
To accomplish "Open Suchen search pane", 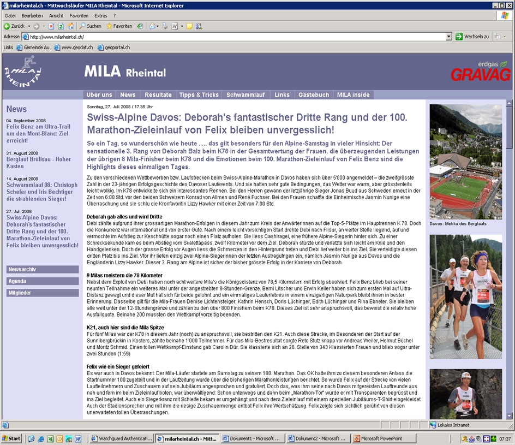I will click(91, 26).
